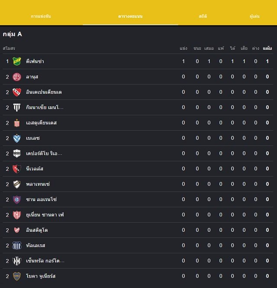Click the แต้ม points column header
277x288 pixels.
[x=267, y=48]
